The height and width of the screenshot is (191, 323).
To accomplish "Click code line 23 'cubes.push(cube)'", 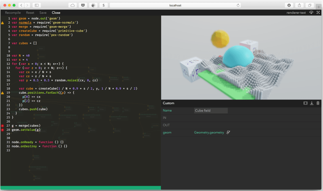I will tap(33, 109).
